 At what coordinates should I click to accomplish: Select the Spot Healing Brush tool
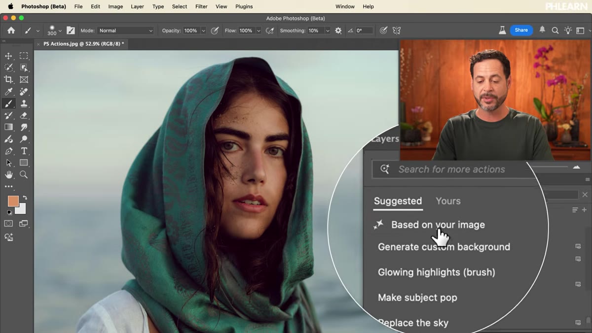24,92
